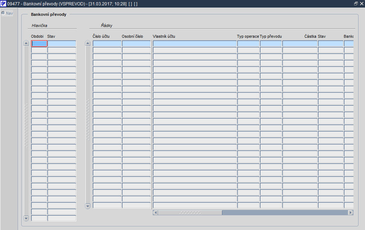Image resolution: width=365 pixels, height=230 pixels.
Task: Click the horizontal scrollbar right arrow
Action: click(351, 213)
